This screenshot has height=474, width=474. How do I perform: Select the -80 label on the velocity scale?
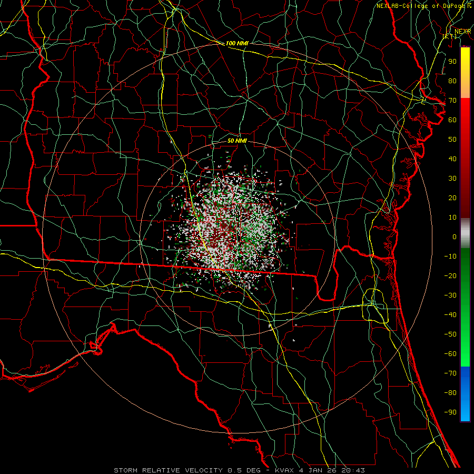[x=450, y=393]
